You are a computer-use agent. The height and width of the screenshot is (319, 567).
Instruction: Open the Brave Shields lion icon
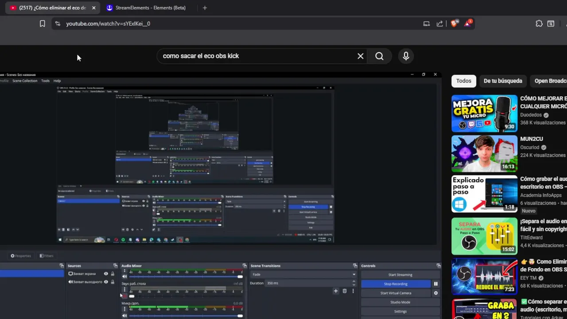coord(454,23)
